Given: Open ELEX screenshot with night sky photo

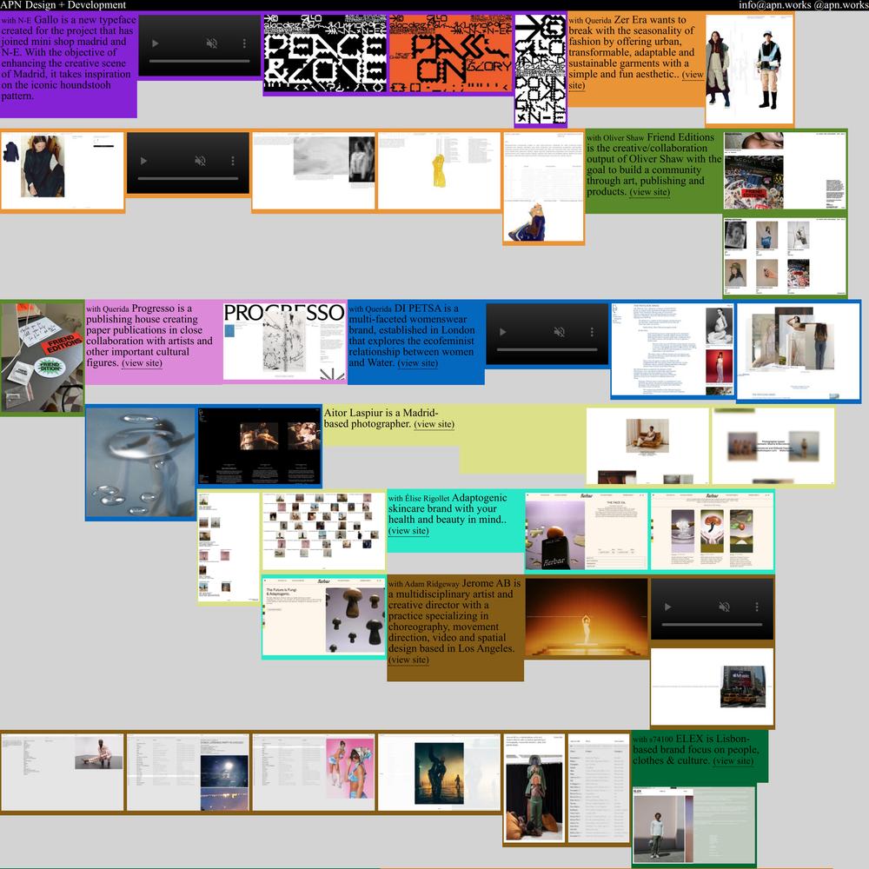Looking at the screenshot, I should pyautogui.click(x=188, y=772).
